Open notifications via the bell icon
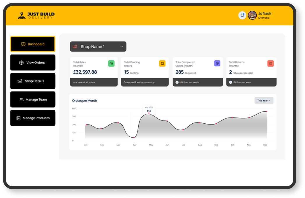 click(x=242, y=15)
